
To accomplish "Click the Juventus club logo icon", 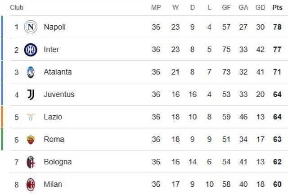I will pyautogui.click(x=31, y=95).
